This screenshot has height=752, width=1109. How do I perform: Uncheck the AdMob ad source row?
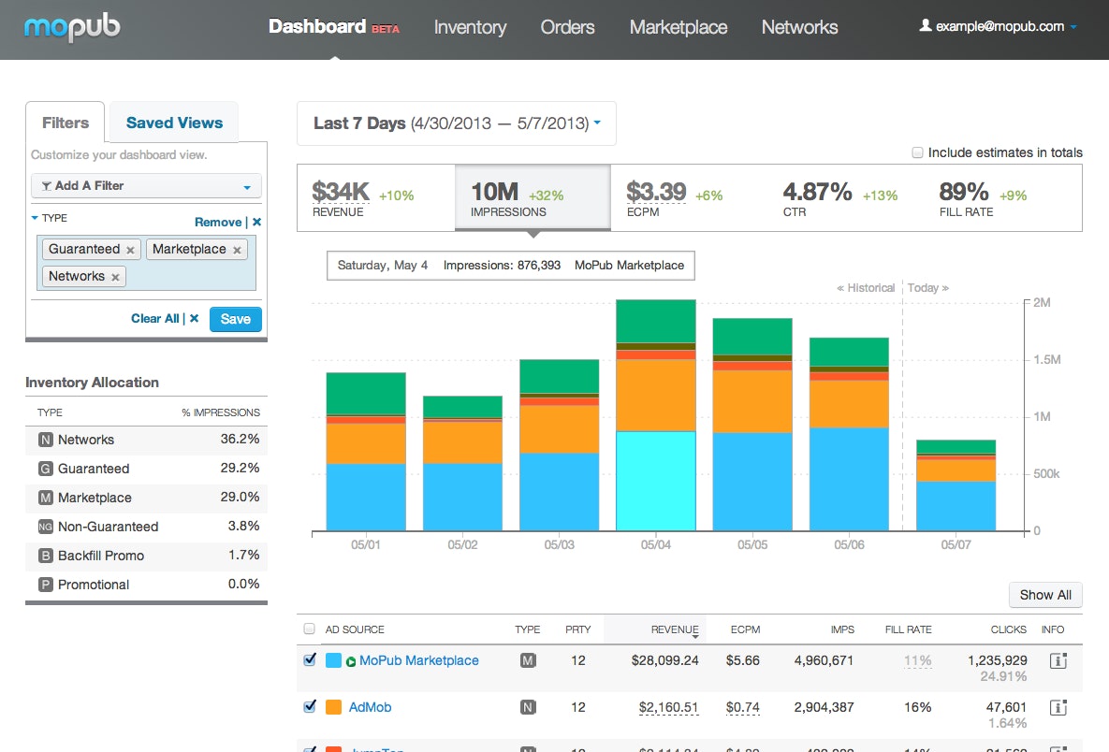click(x=310, y=707)
